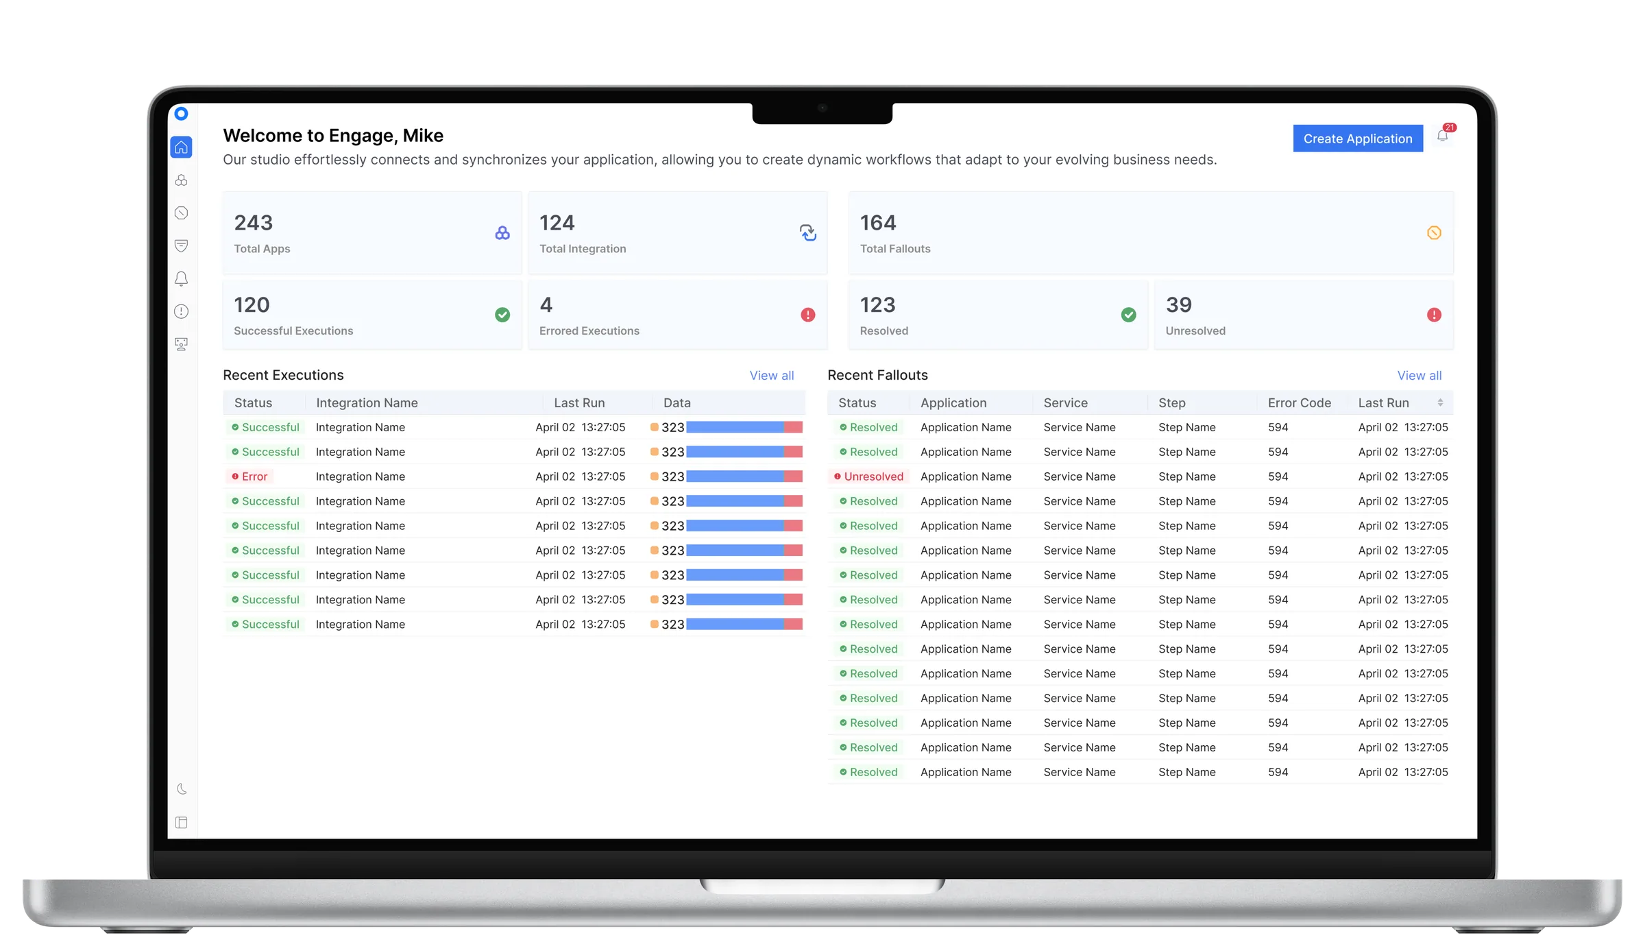Toggle dark mode moon icon
This screenshot has width=1645, height=942.
[x=181, y=789]
